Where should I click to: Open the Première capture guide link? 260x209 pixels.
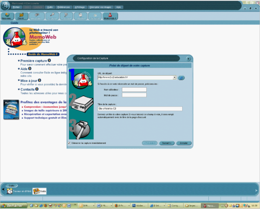[x=33, y=61]
